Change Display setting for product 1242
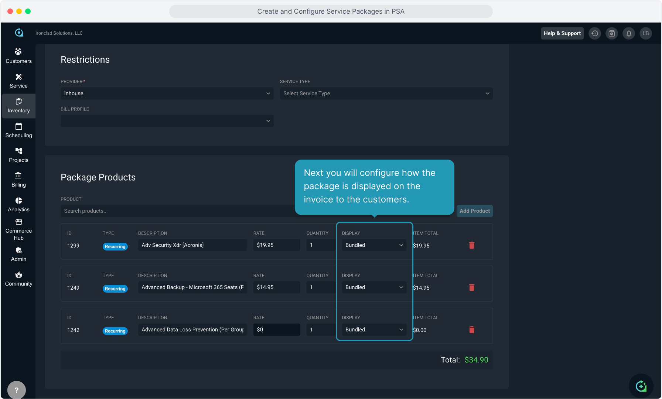This screenshot has width=662, height=399. pyautogui.click(x=374, y=330)
